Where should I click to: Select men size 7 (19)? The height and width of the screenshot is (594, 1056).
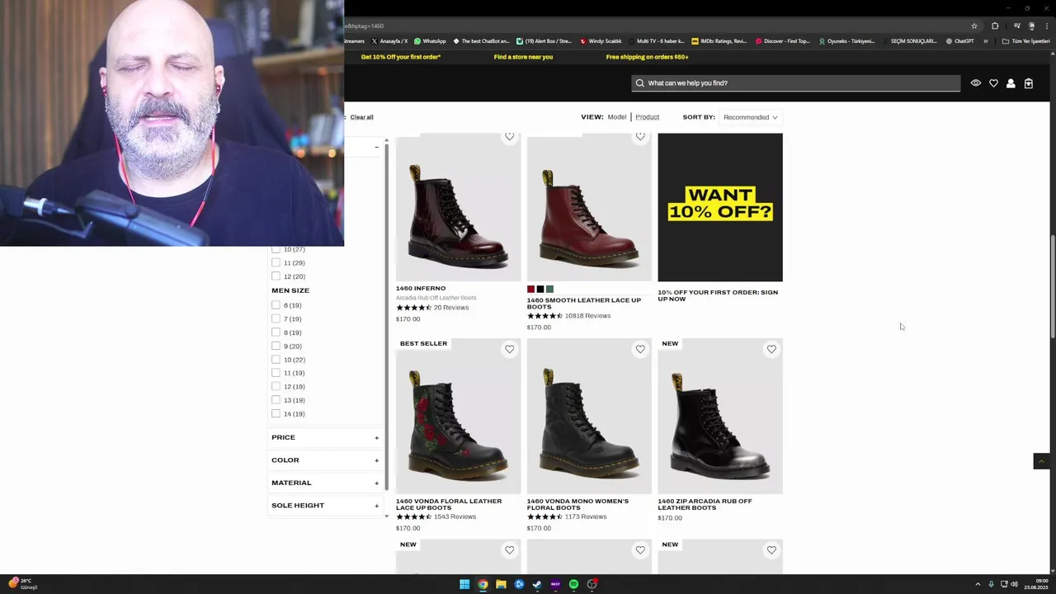click(x=276, y=318)
